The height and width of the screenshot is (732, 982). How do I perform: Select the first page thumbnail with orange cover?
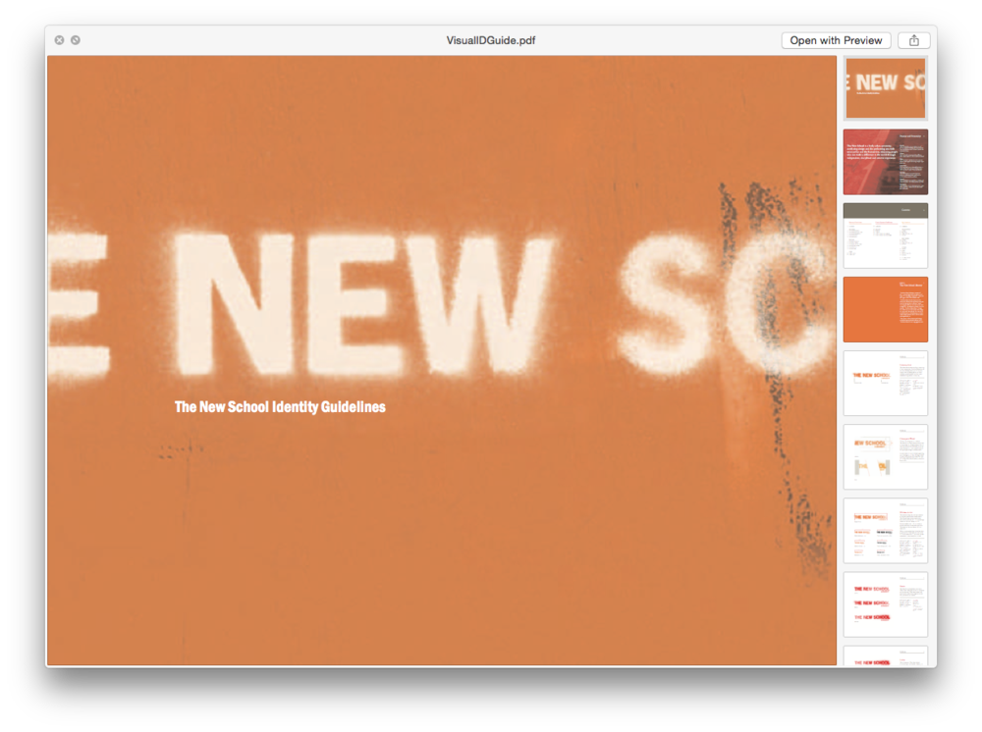point(885,88)
